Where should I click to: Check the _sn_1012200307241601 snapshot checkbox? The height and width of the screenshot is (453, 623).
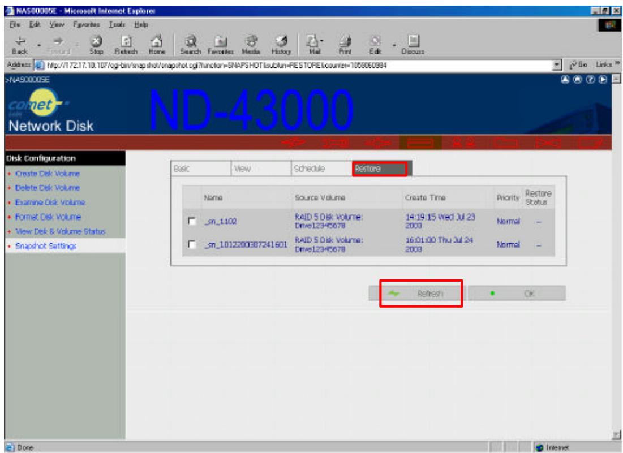tap(191, 244)
